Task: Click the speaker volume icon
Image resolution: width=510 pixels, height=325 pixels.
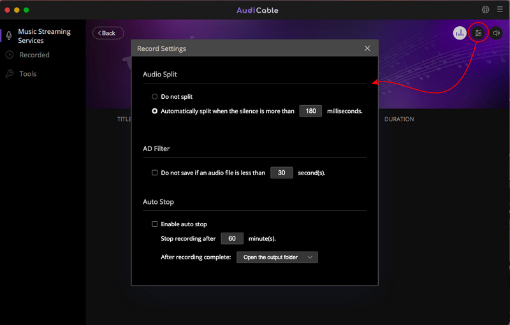Action: [x=496, y=33]
